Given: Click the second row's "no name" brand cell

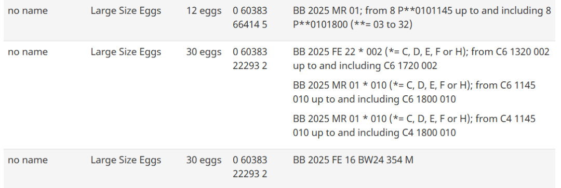Looking at the screenshot, I should tap(28, 52).
